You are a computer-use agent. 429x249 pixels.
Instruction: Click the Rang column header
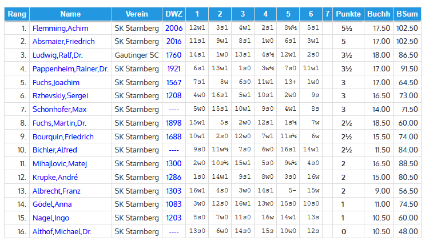[x=17, y=14]
